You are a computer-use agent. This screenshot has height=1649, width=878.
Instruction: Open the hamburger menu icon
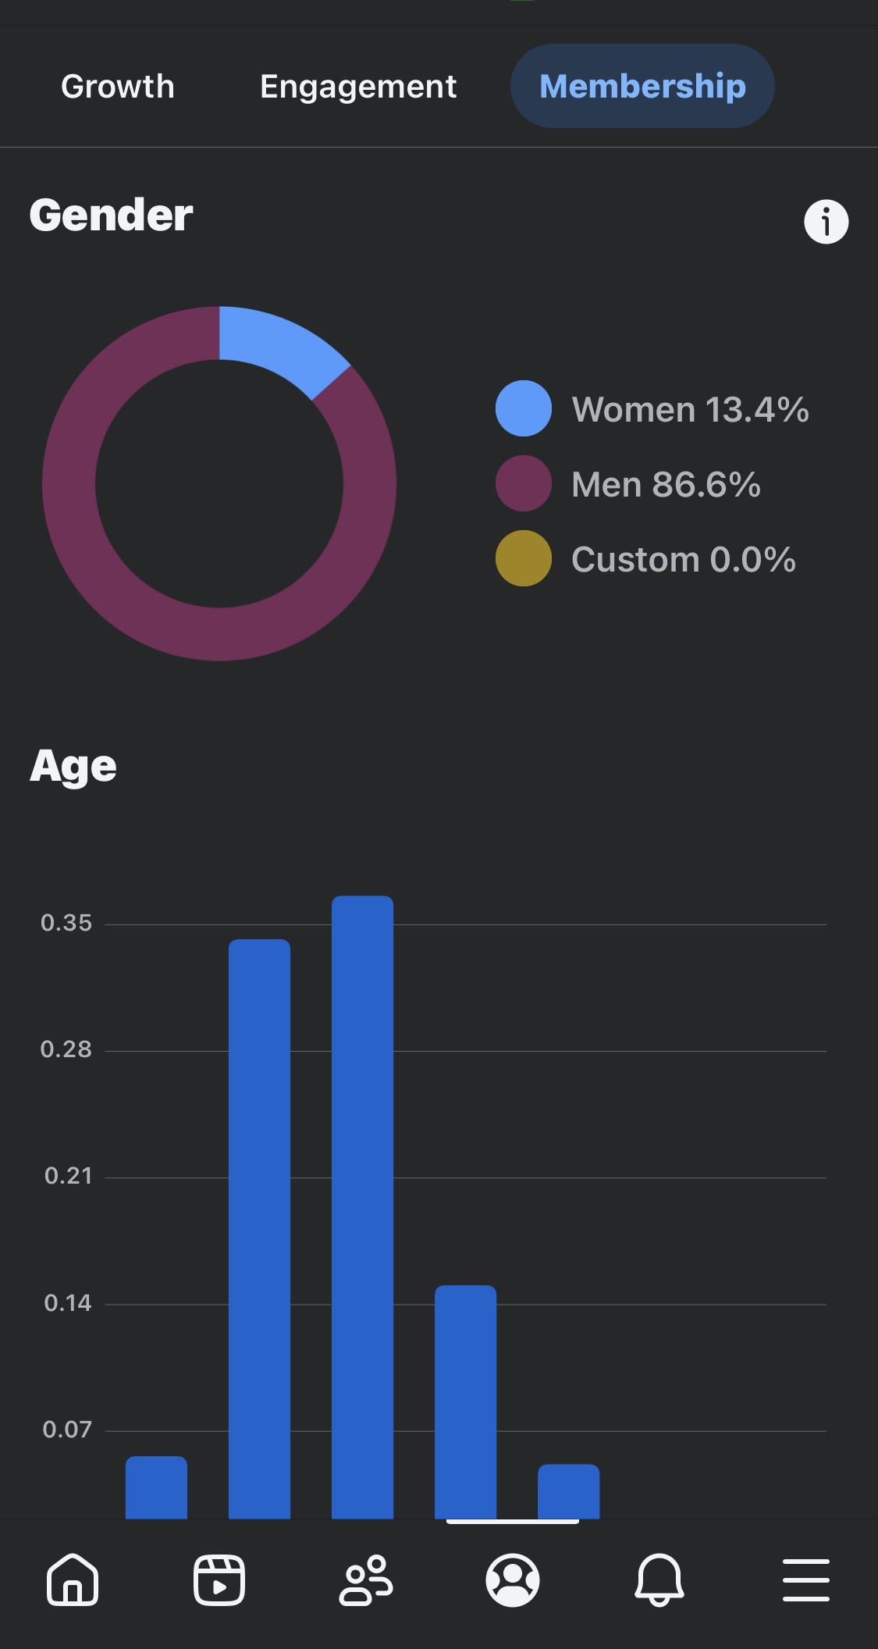tap(806, 1580)
